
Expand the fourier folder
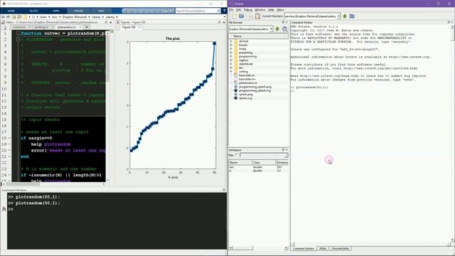pos(231,46)
